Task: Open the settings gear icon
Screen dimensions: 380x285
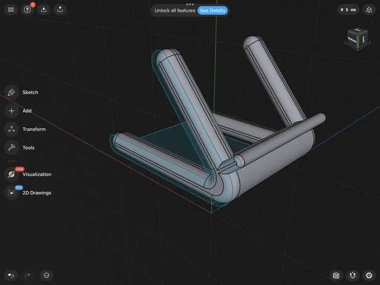Action: (369, 275)
